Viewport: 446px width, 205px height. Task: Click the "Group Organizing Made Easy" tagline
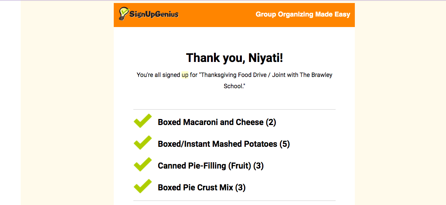click(x=303, y=15)
